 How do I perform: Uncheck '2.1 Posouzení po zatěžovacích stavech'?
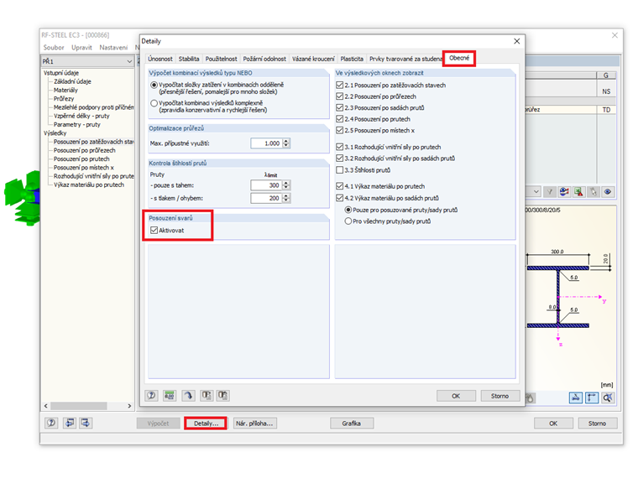[339, 85]
